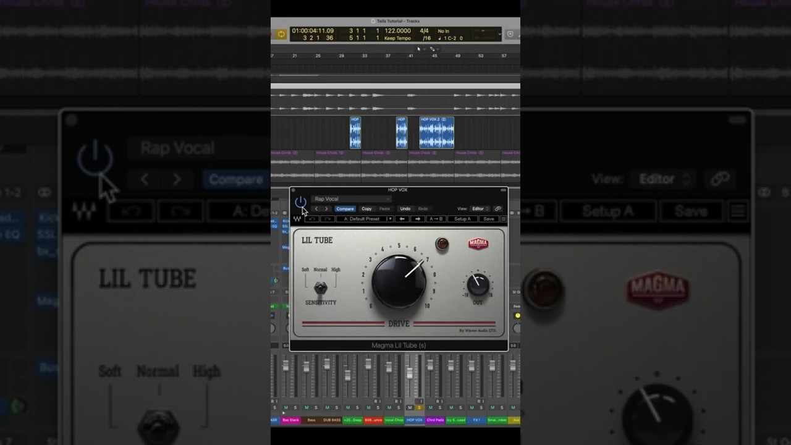Mute the Bas Stack channel
The height and width of the screenshot is (445, 791).
286,407
